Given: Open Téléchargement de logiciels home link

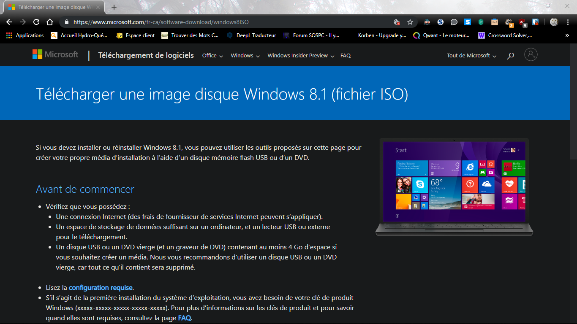Looking at the screenshot, I should tap(146, 55).
